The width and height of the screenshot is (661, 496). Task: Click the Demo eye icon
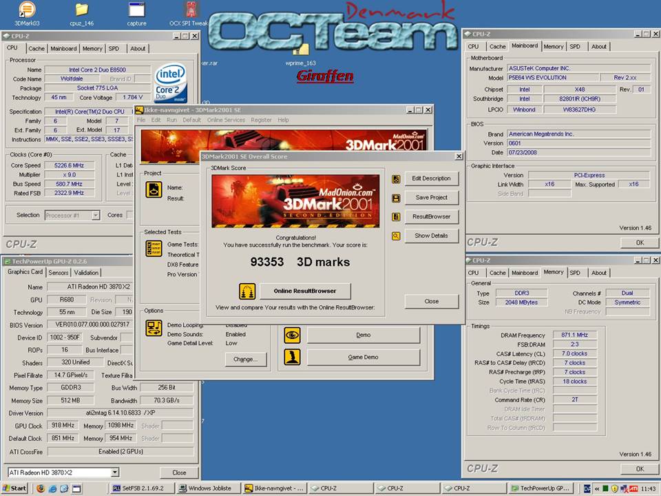coord(292,335)
